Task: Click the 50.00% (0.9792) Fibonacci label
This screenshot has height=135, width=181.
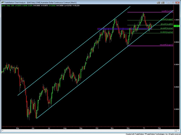Action: tap(167, 28)
